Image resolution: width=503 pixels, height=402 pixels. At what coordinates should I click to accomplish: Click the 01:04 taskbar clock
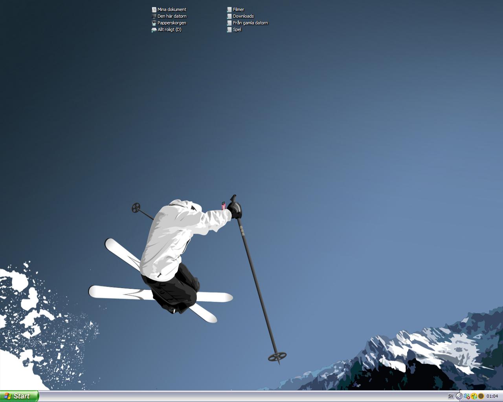tap(492, 396)
